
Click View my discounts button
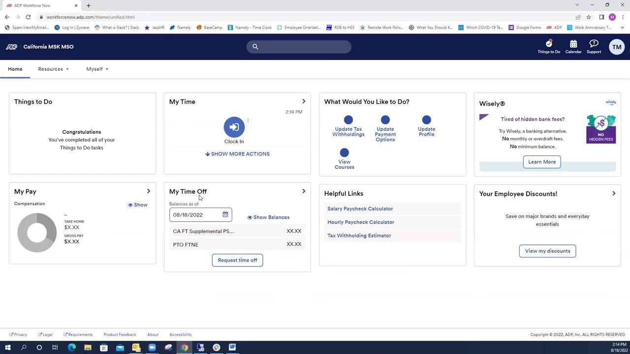point(547,251)
